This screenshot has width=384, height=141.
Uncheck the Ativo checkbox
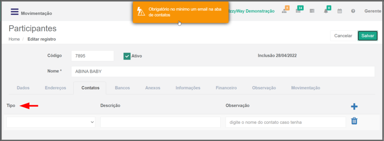coord(127,56)
